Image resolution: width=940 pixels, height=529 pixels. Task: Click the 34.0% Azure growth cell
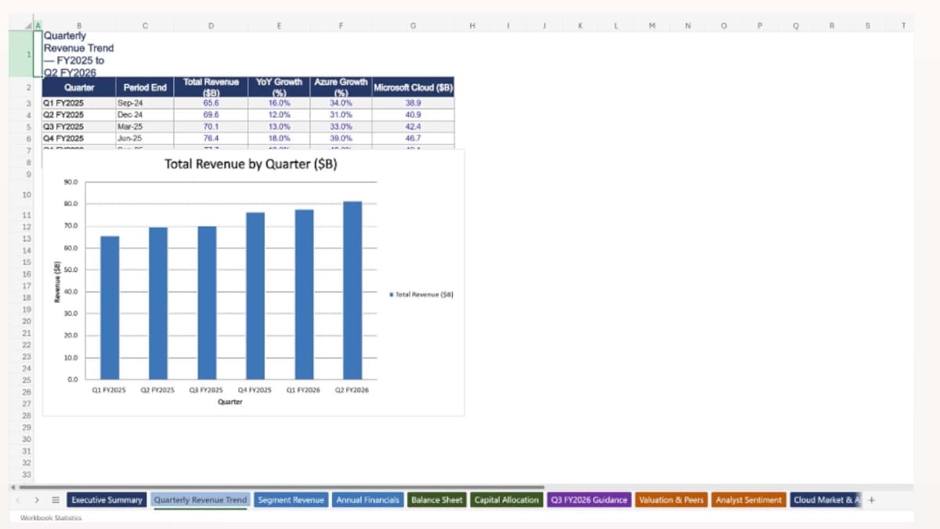point(341,103)
